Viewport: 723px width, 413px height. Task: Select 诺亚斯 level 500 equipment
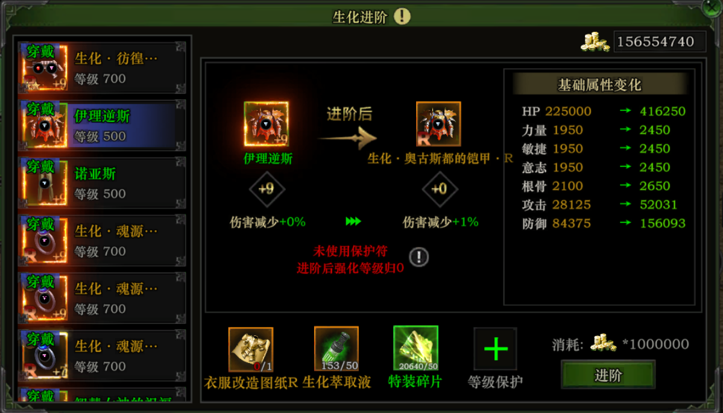click(x=102, y=183)
